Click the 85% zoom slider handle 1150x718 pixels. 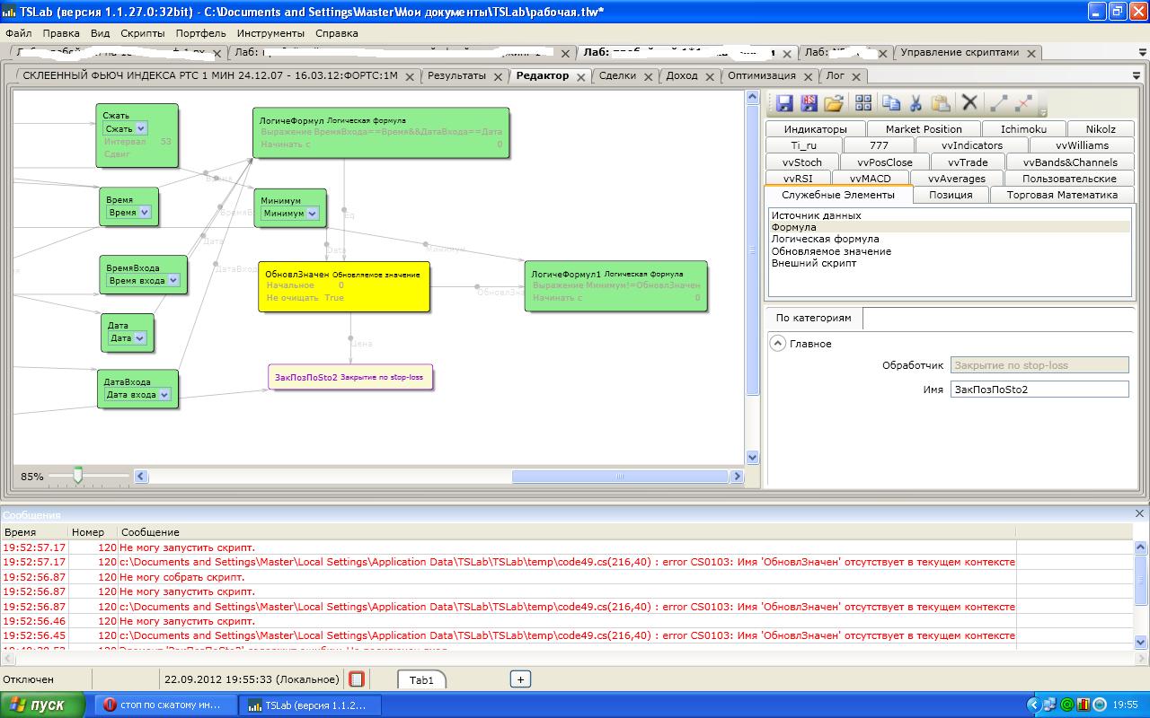click(78, 476)
